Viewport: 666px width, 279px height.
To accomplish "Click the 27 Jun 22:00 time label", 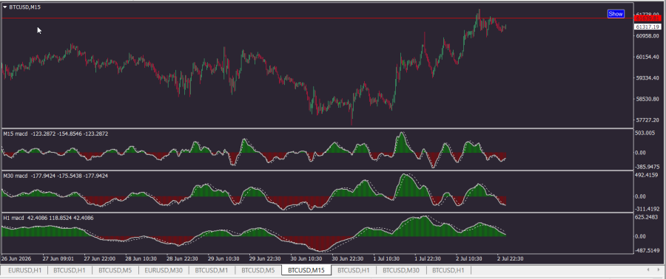I will tap(100, 258).
